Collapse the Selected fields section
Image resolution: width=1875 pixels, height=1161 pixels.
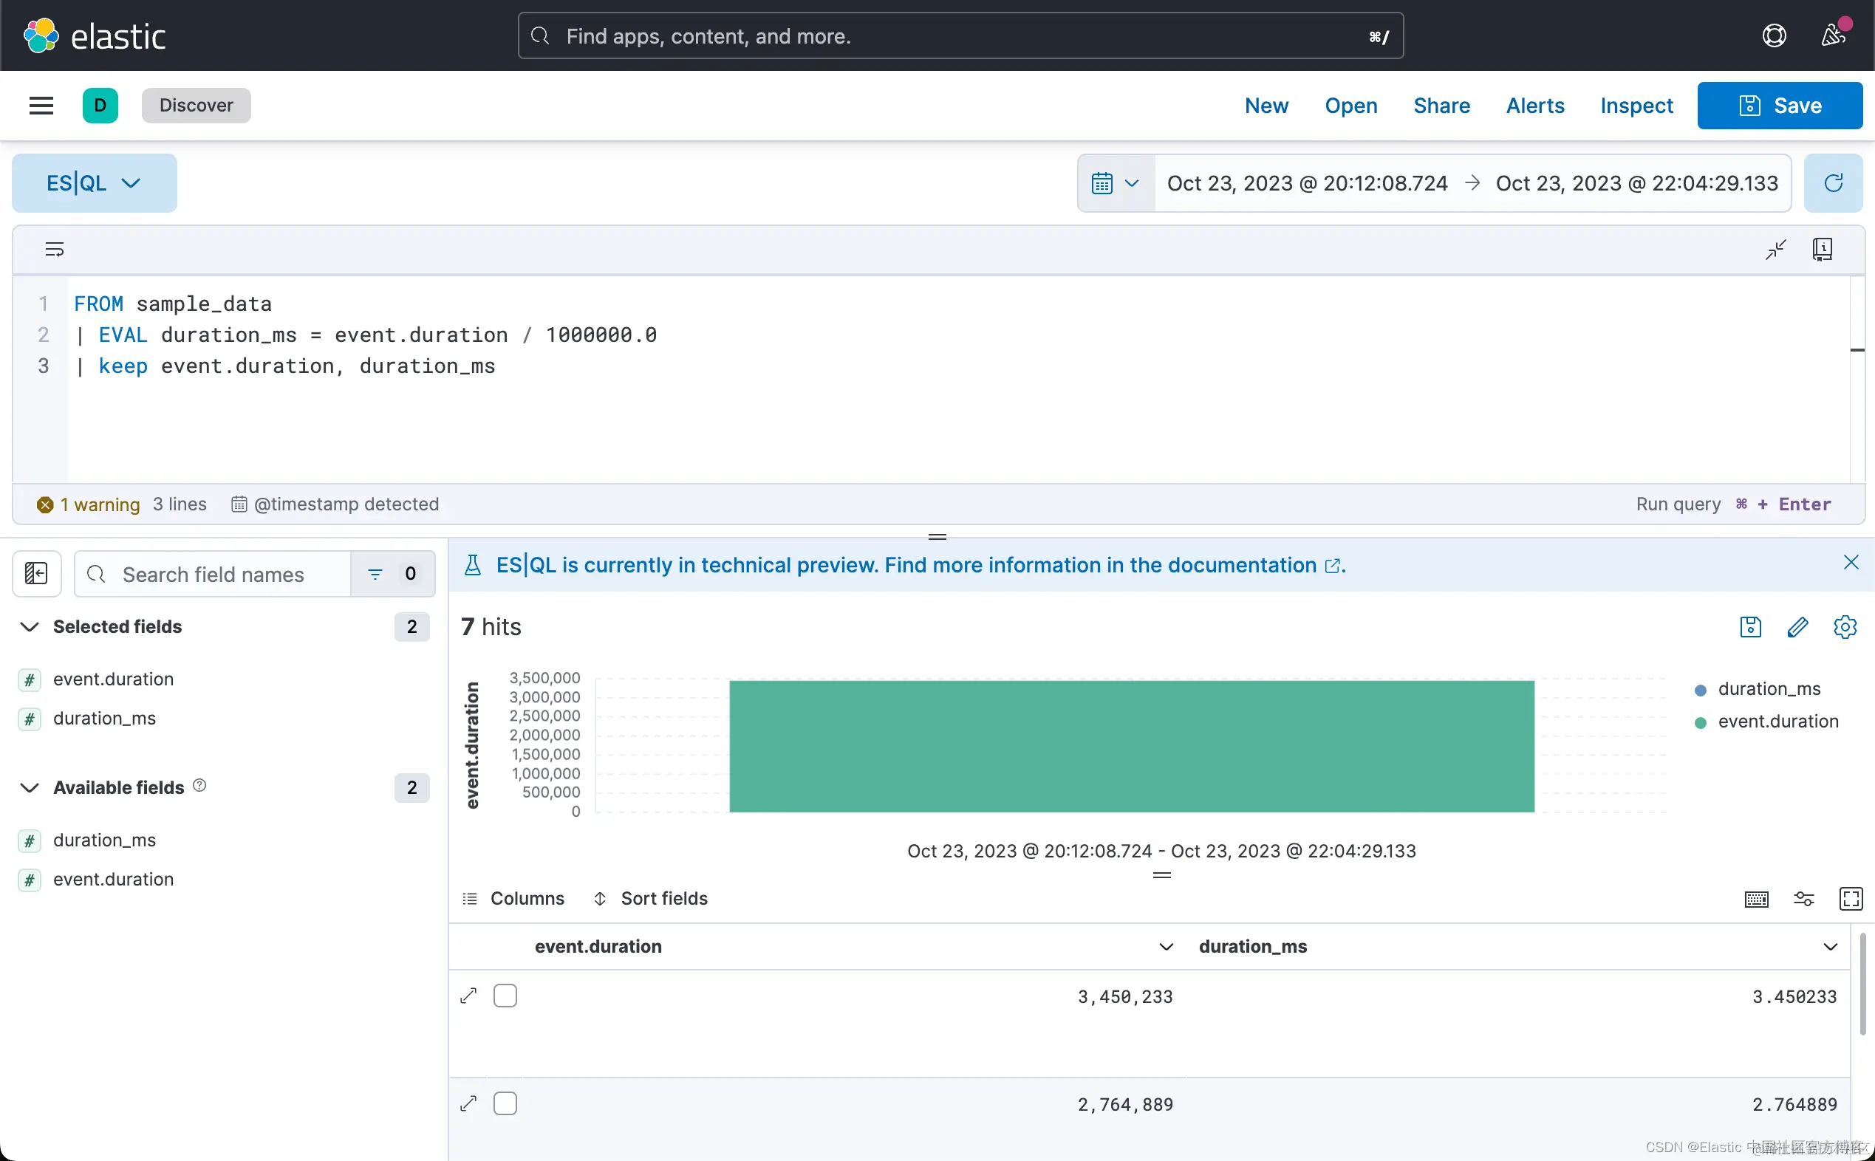30,626
